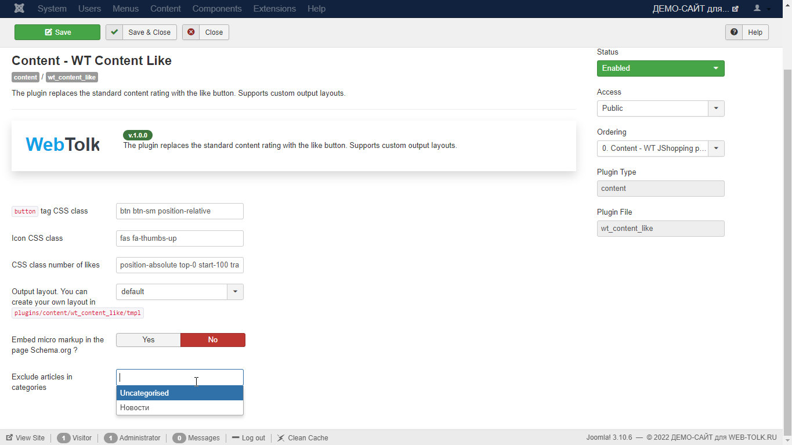The image size is (792, 445).
Task: Click the Save & Close button
Action: point(141,32)
